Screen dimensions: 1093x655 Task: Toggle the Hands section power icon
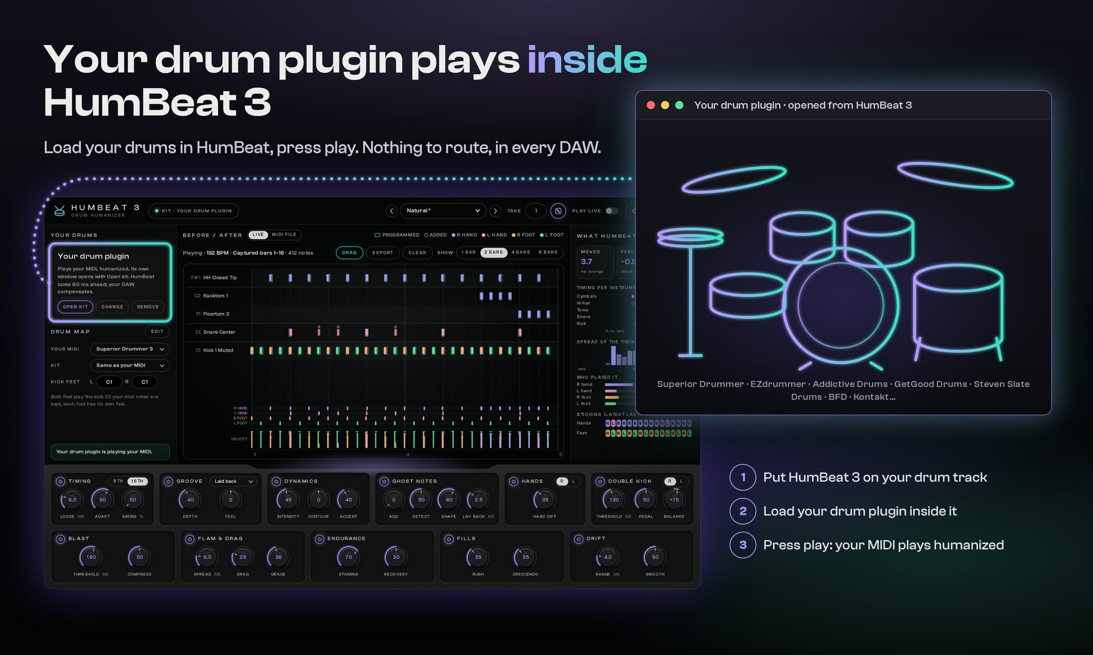pos(513,481)
